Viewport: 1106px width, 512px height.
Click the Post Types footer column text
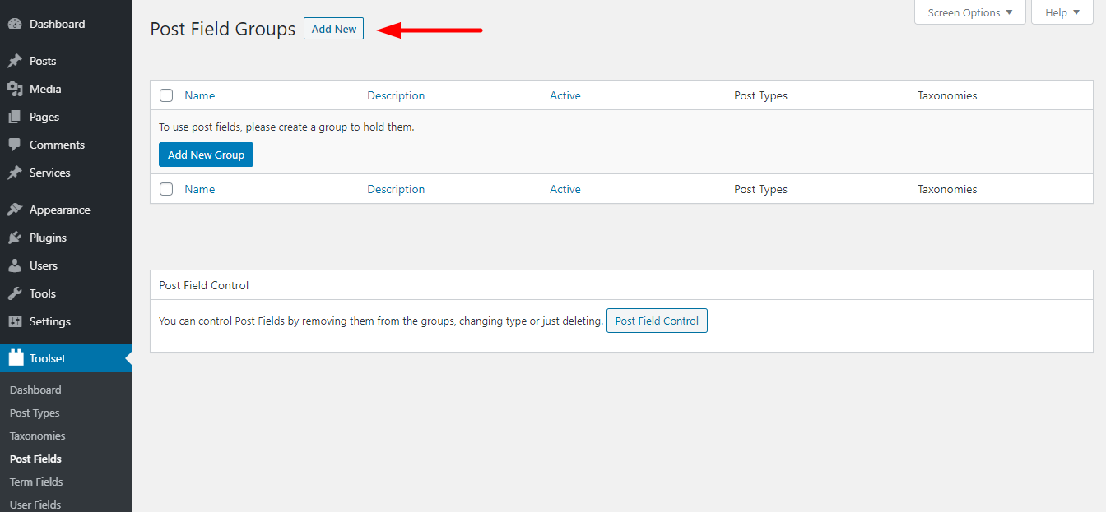point(760,189)
